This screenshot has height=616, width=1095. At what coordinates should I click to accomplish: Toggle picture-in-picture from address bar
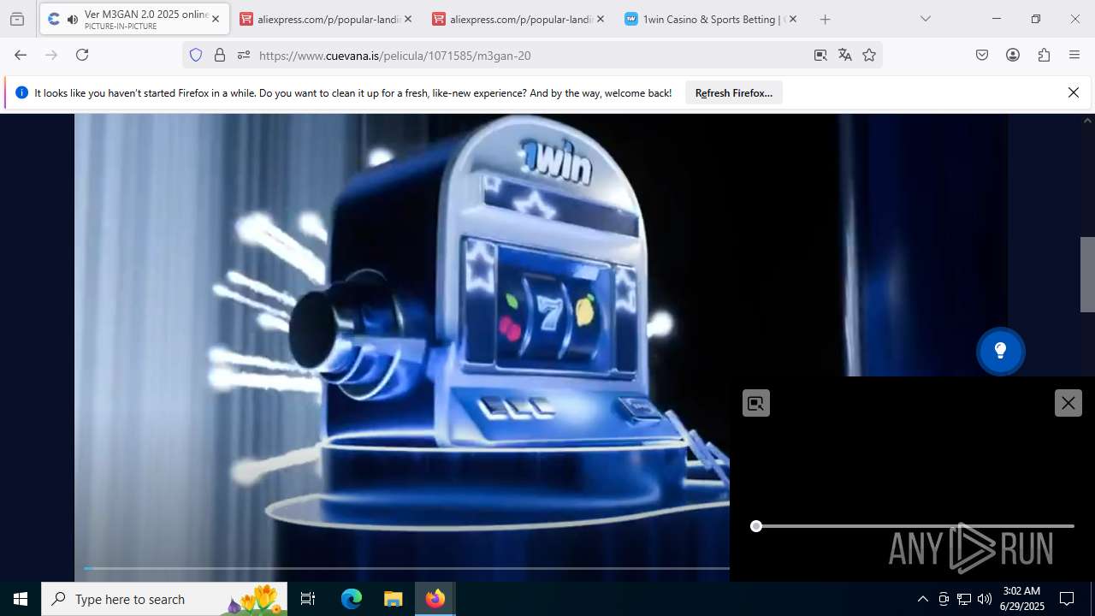pos(820,55)
